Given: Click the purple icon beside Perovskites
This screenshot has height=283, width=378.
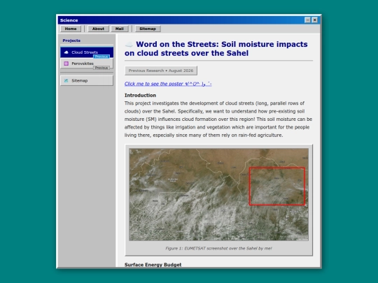Looking at the screenshot, I should (x=66, y=64).
